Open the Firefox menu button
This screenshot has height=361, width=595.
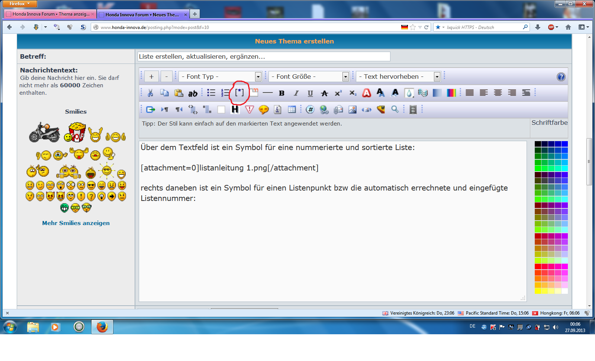pos(20,4)
